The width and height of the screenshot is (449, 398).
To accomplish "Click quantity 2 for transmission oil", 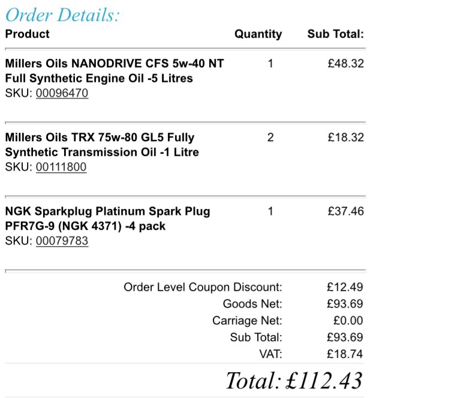I will 270,137.
